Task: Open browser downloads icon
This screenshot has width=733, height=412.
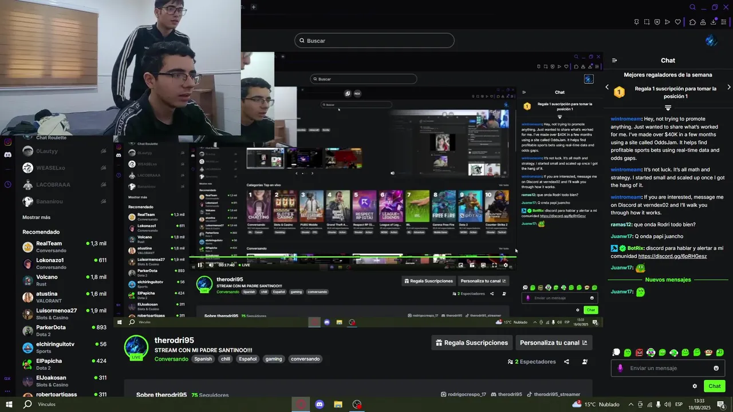Action: tap(714, 22)
